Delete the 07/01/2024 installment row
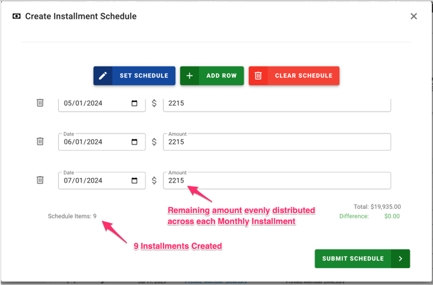 click(40, 181)
